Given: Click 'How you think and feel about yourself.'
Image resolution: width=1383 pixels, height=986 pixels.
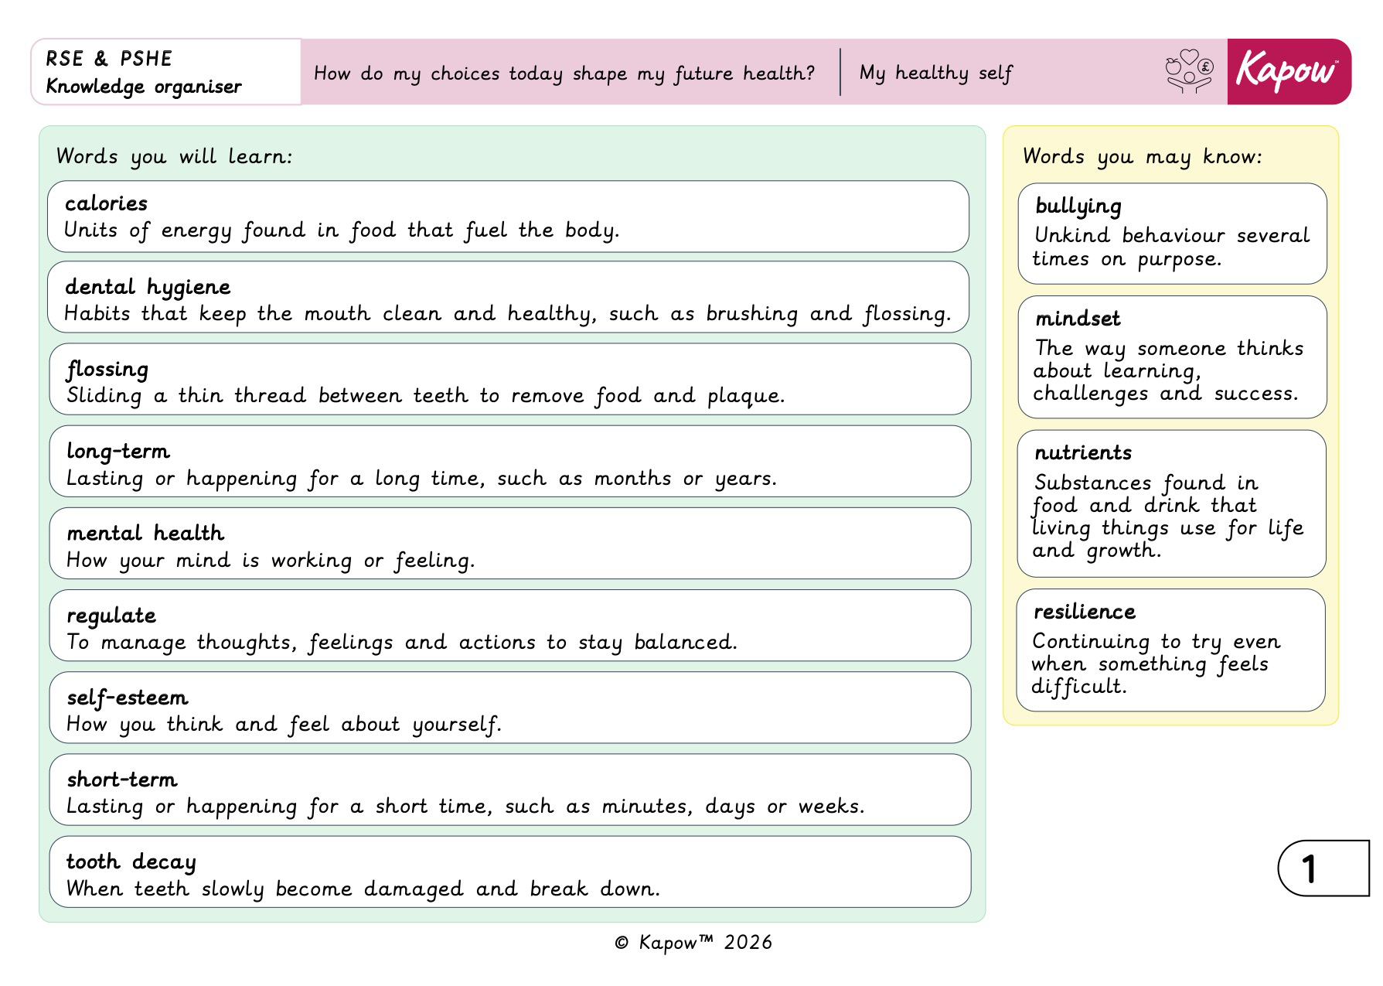Looking at the screenshot, I should (284, 725).
